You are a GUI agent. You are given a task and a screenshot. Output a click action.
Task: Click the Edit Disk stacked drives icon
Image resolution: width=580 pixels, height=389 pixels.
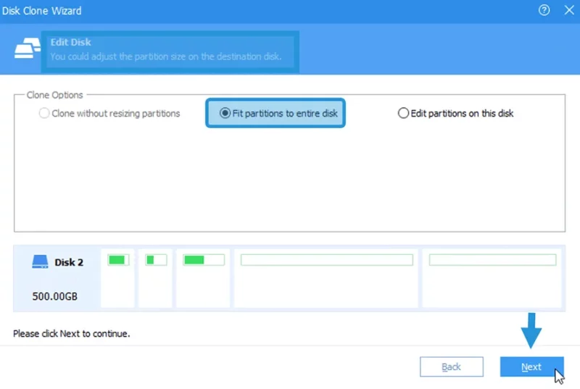click(27, 48)
